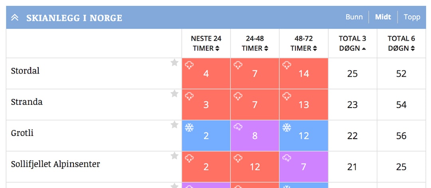Viewport: 431px width, 188px height.
Task: Collapse the Skianlegg i Norge section
Action: (15, 18)
